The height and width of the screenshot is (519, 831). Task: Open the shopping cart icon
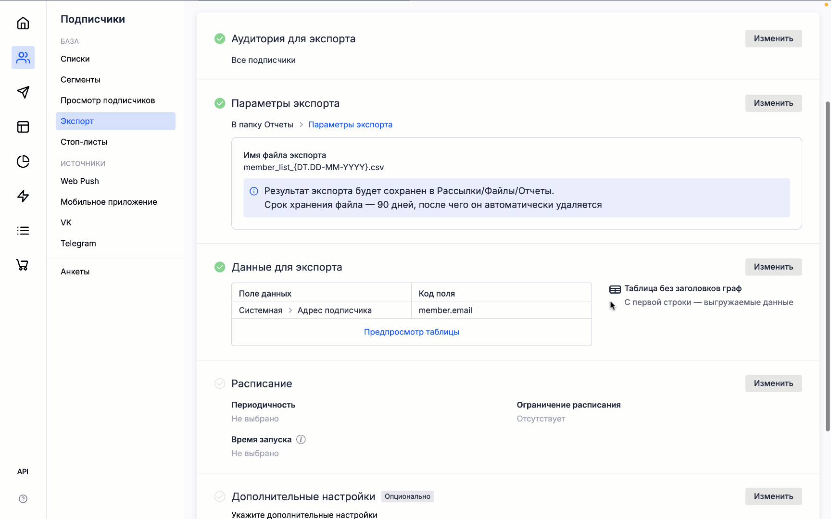(23, 265)
